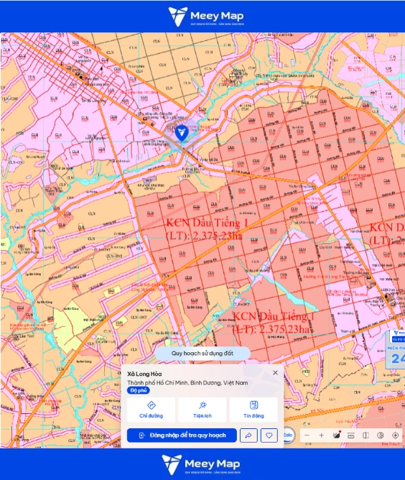Open Tin đăng listings
Viewport: 405px width, 480px height.
coord(253,410)
